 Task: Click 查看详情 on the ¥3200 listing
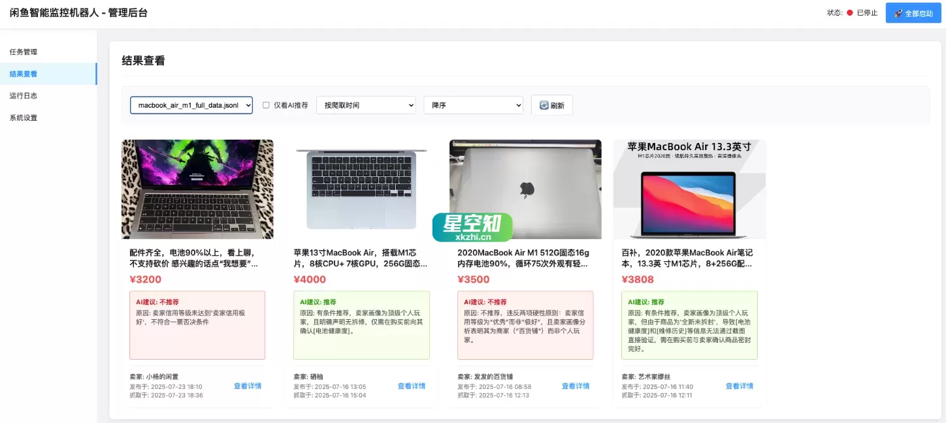pyautogui.click(x=248, y=386)
